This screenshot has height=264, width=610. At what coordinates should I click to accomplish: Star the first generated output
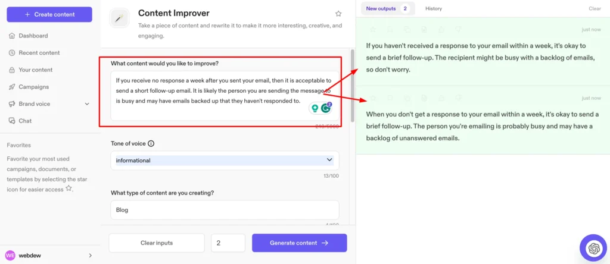point(373,29)
